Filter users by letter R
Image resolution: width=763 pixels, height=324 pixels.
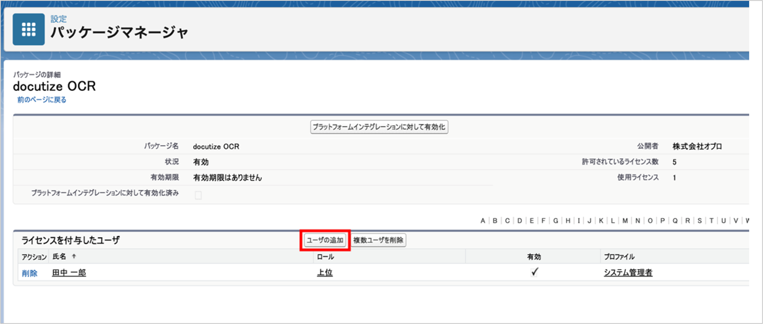click(688, 221)
